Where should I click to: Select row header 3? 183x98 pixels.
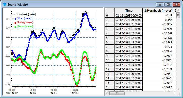(x=109, y=29)
